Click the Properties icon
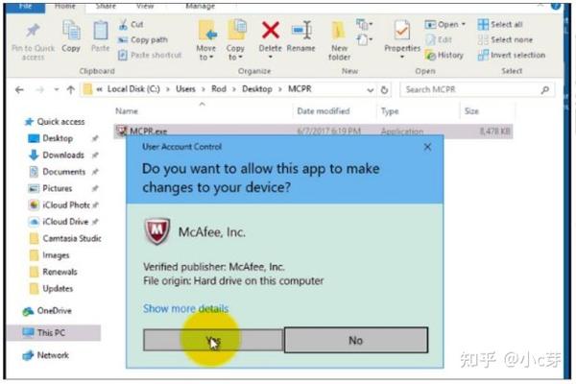 coord(402,30)
